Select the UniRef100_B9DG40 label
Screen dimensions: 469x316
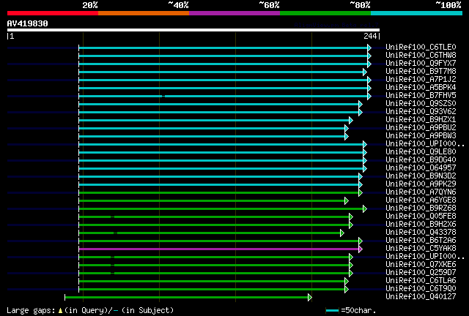tap(421, 160)
